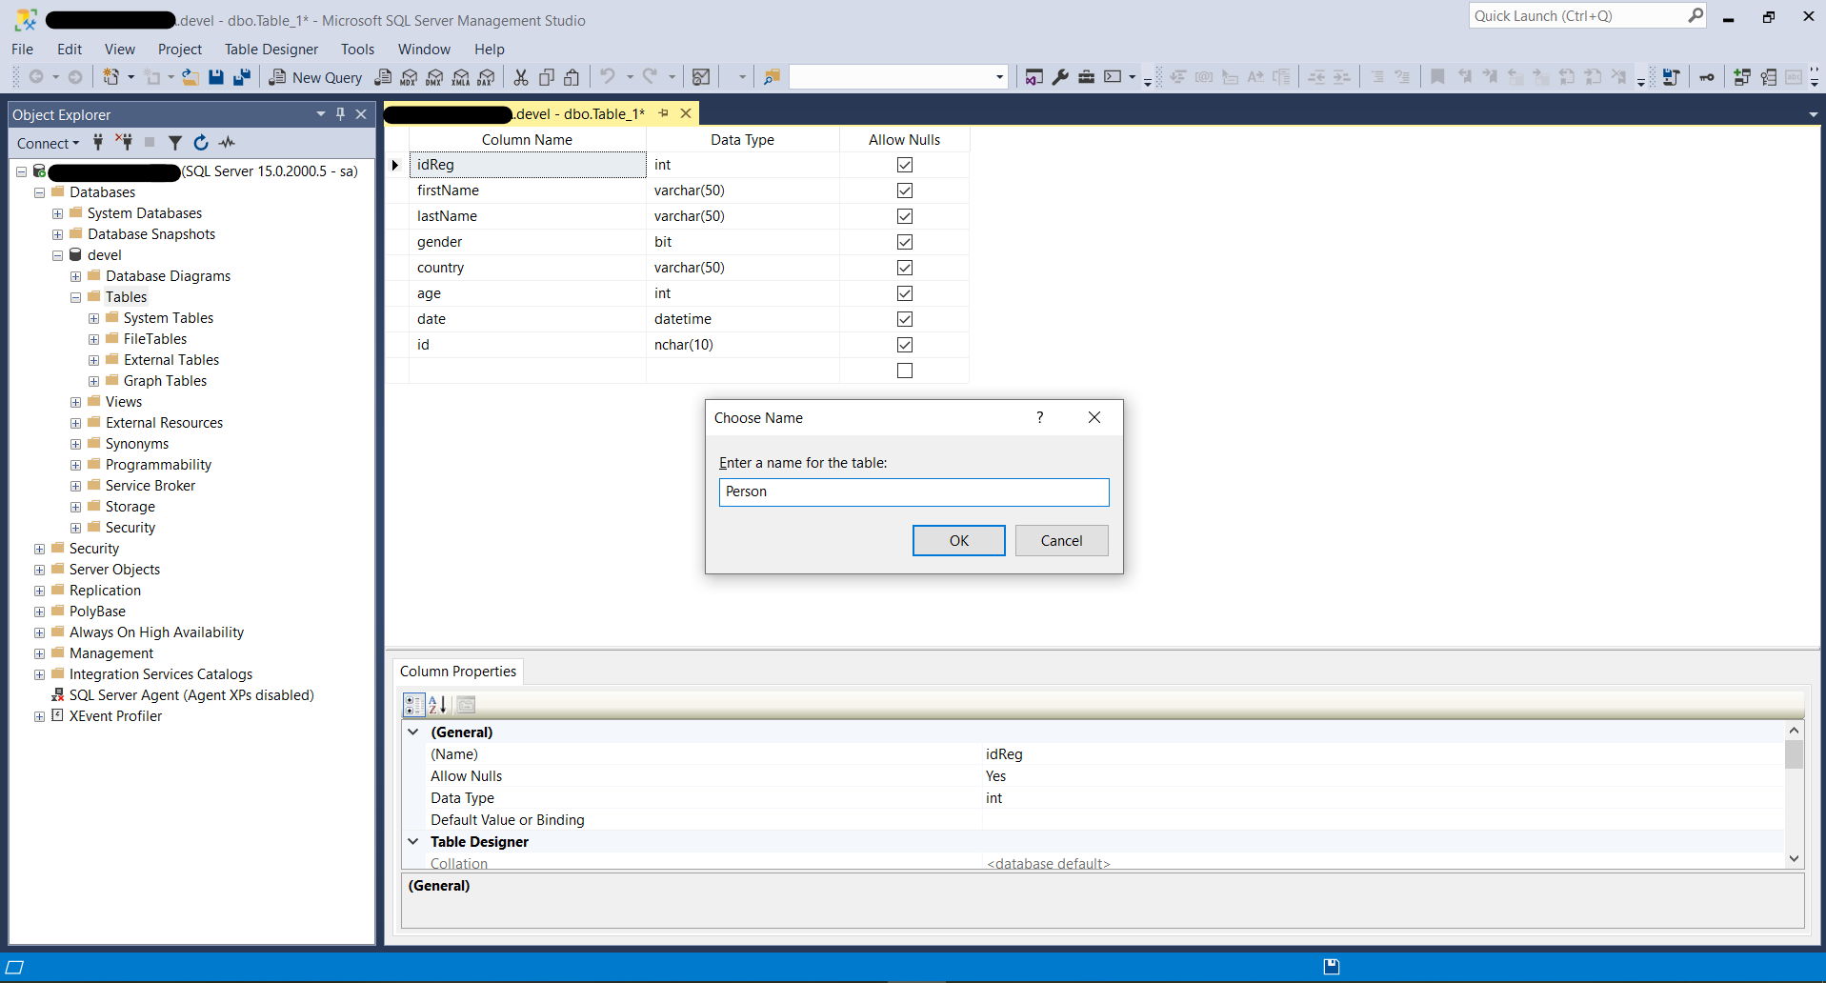Open Activity Monitor from Object Explorer toolbar

[227, 143]
